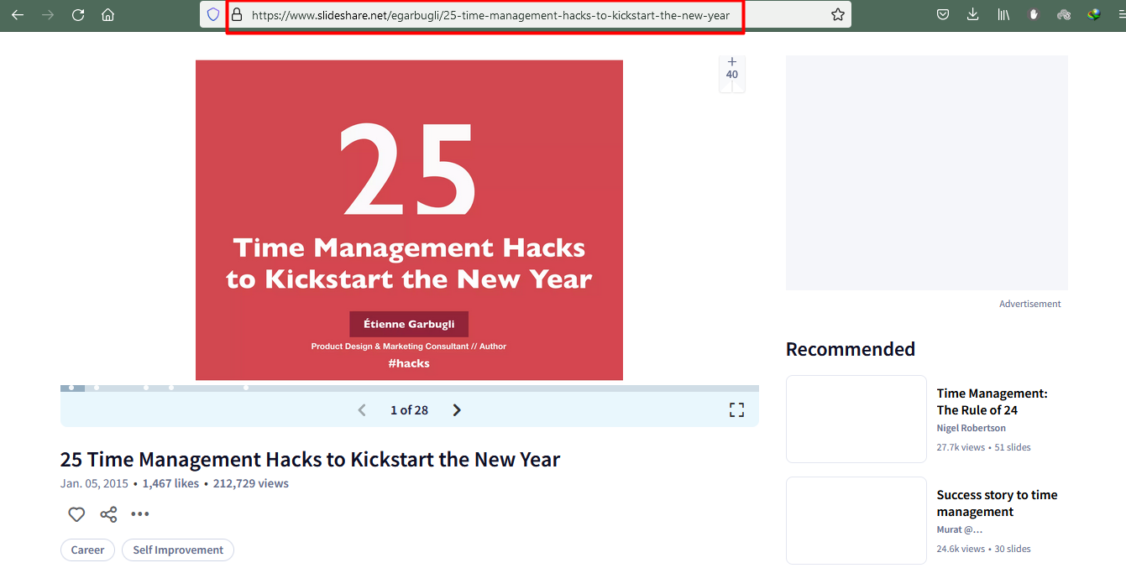Viewport: 1126px width, 568px height.
Task: Share this presentation
Action: 108,514
